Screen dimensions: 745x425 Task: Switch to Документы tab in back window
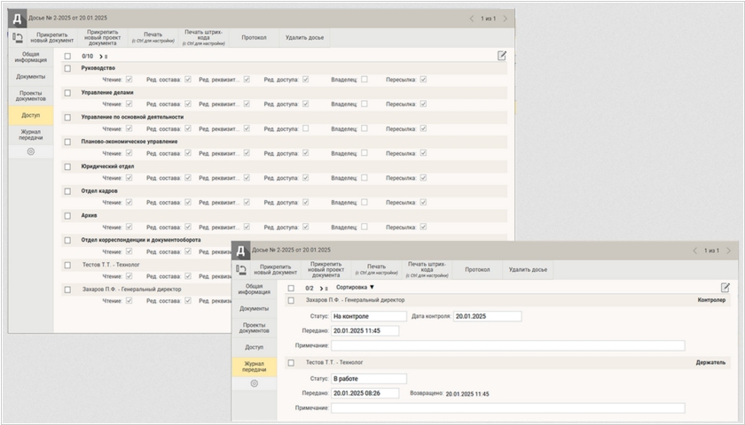pyautogui.click(x=31, y=76)
